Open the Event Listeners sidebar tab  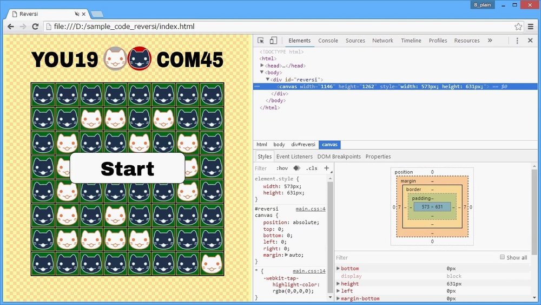click(x=294, y=157)
